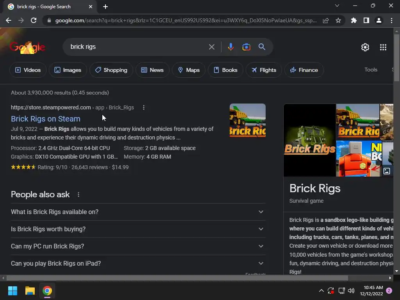Switch to News results
This screenshot has height=300, width=400.
pyautogui.click(x=152, y=70)
